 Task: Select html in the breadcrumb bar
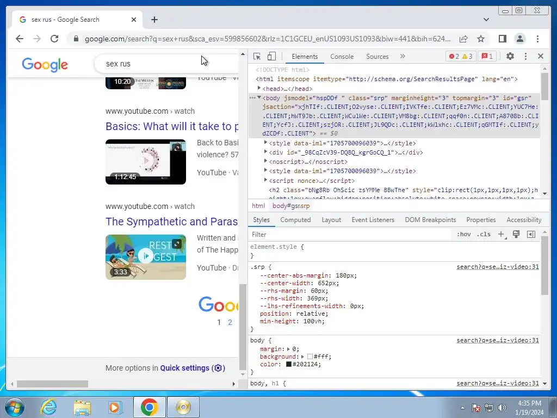[x=258, y=206]
